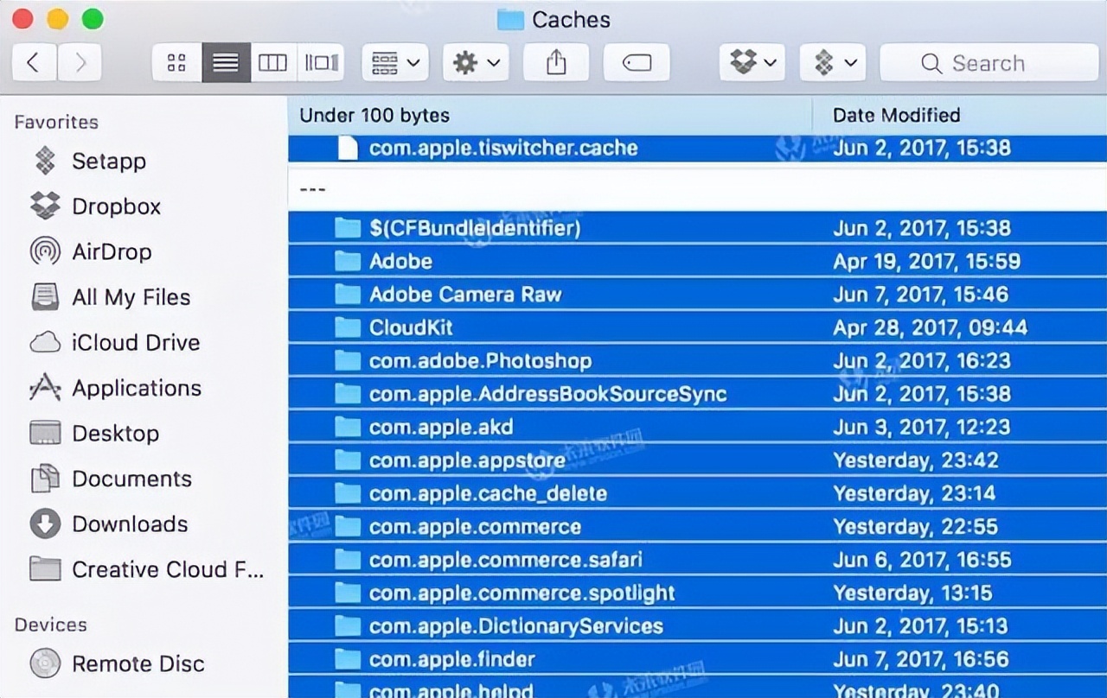Open the Share toolbar button
The width and height of the screenshot is (1107, 698).
tap(556, 63)
